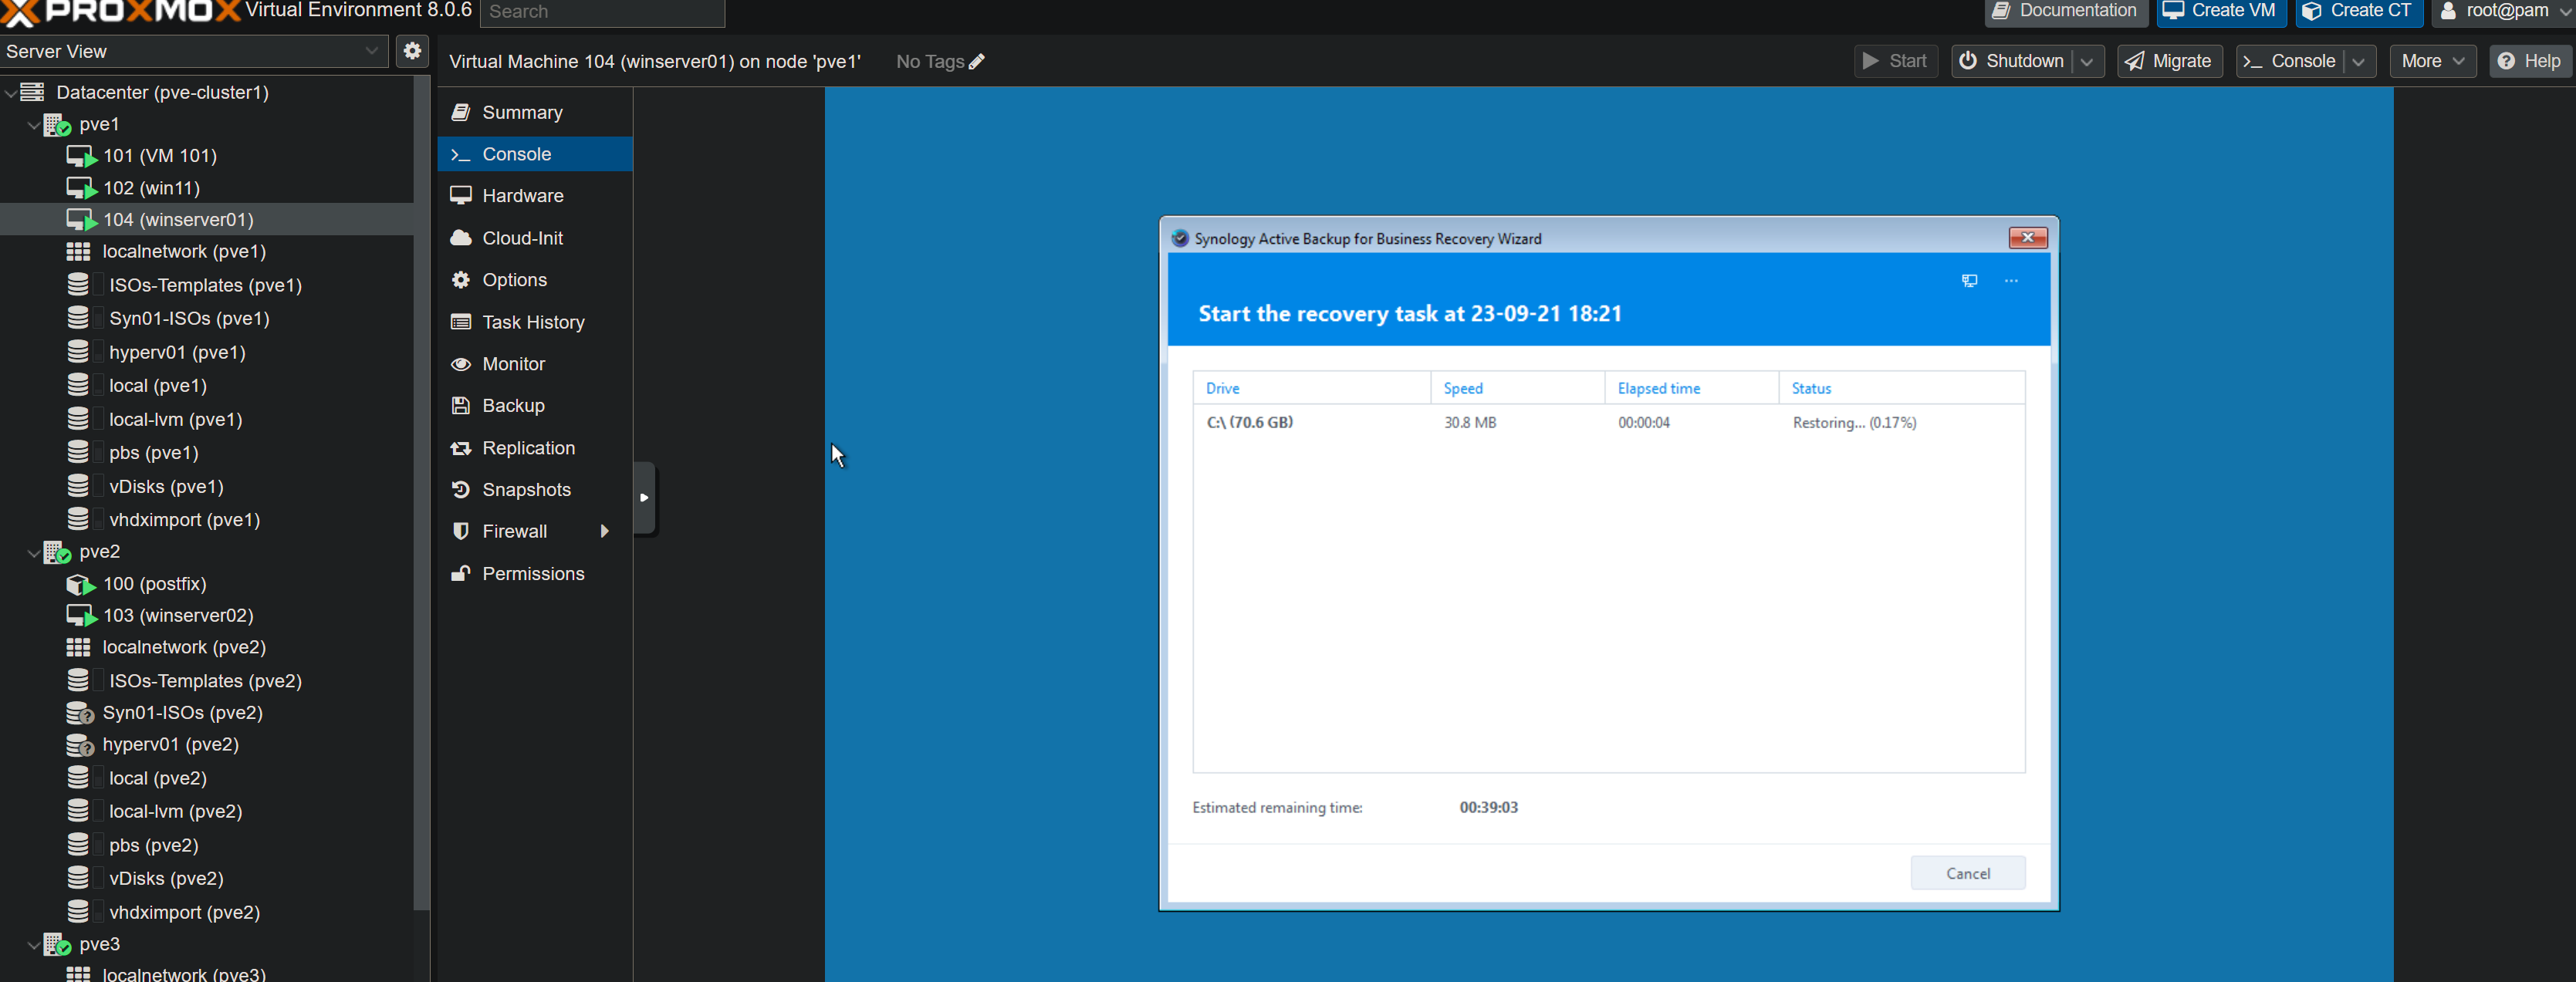Viewport: 2576px width, 982px height.
Task: Click the Cloud-Init cloud icon
Action: (x=461, y=238)
